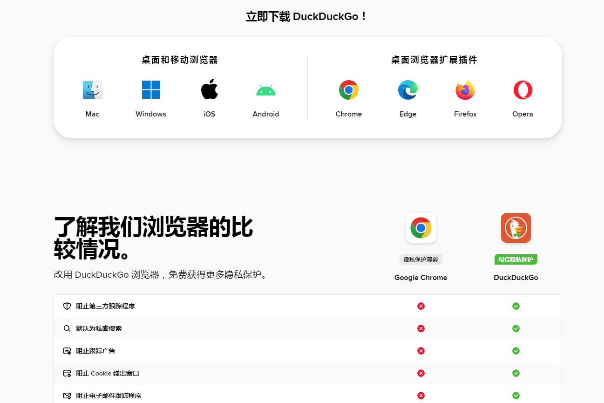Click red X in 阻止电子邮件跟踪程序 row
Image resolution: width=604 pixels, height=403 pixels.
(421, 396)
